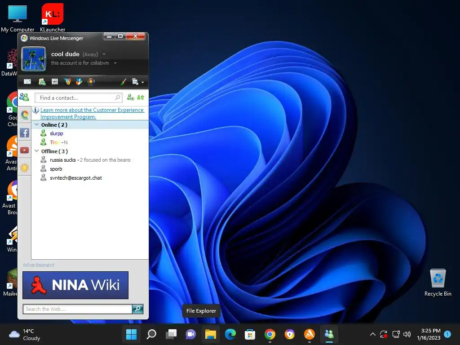Click the Search the Web input box
The height and width of the screenshot is (345, 460).
click(77, 309)
